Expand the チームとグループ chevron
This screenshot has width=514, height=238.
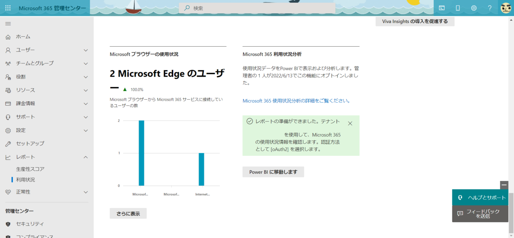(86, 63)
